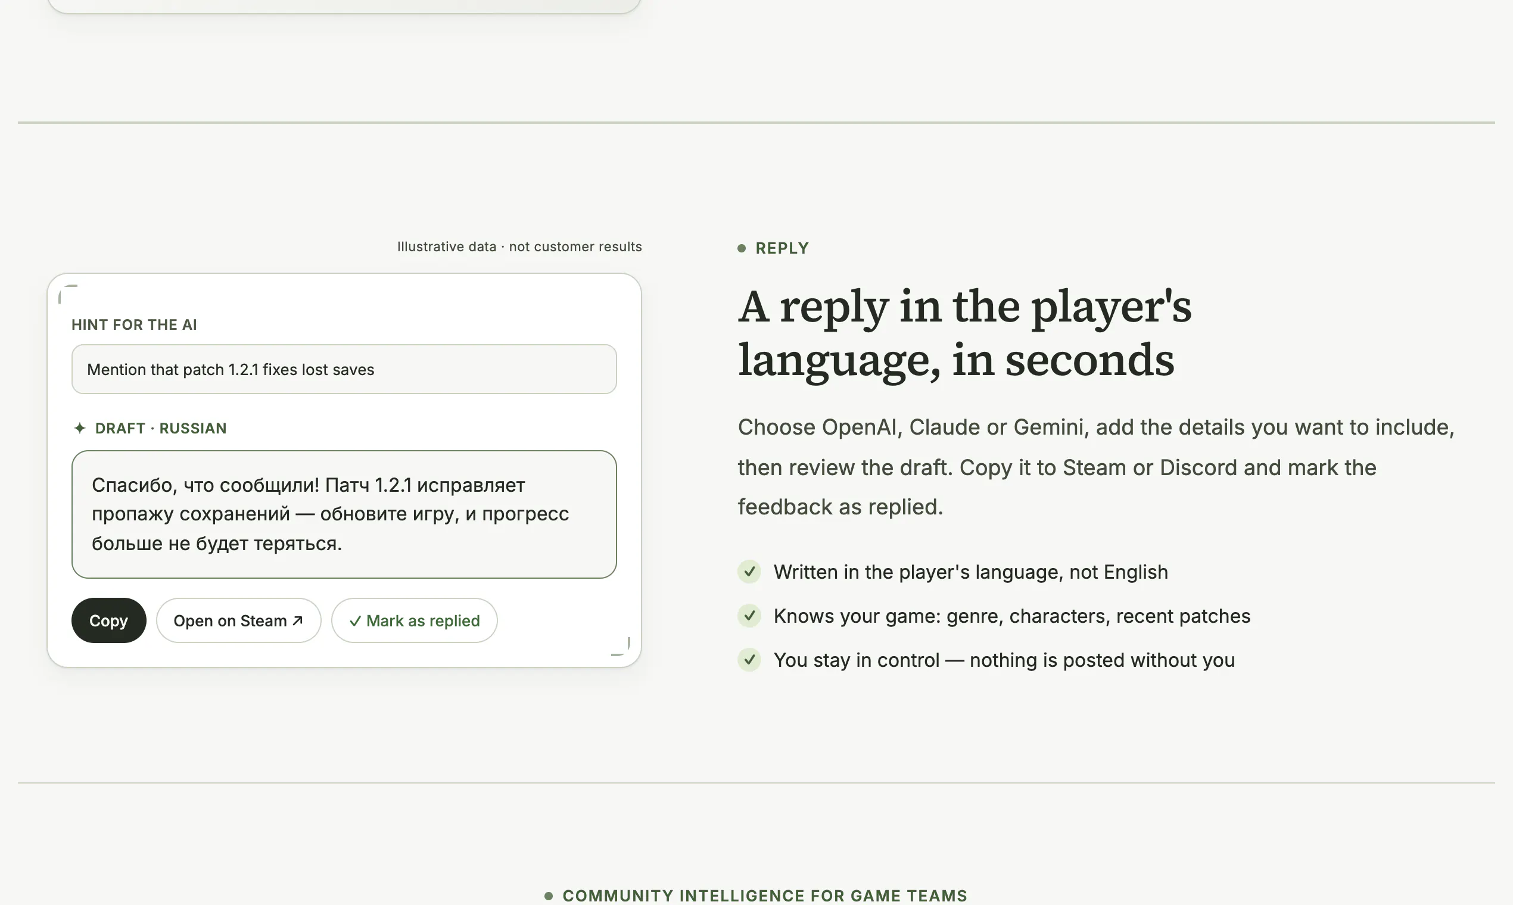The height and width of the screenshot is (905, 1513).
Task: Click the 'Community Intelligence for Game Teams' label
Action: tap(765, 895)
